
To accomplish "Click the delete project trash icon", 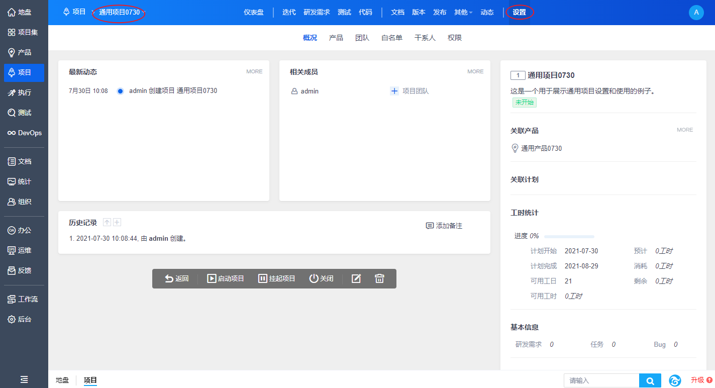I will [x=379, y=278].
